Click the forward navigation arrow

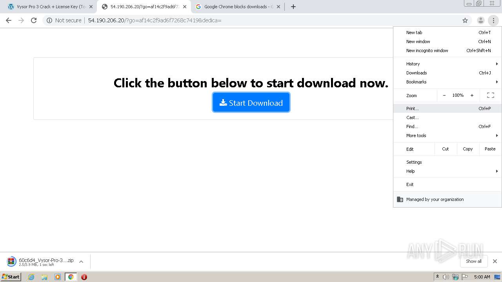(21, 20)
